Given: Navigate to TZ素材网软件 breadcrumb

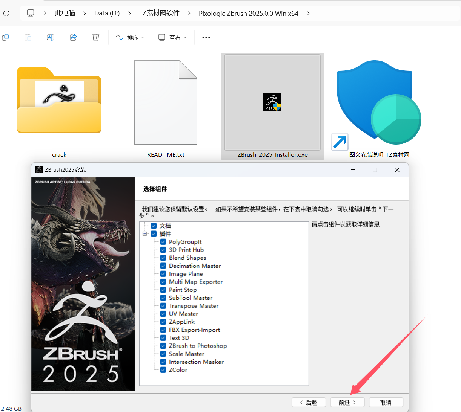Looking at the screenshot, I should [x=159, y=13].
